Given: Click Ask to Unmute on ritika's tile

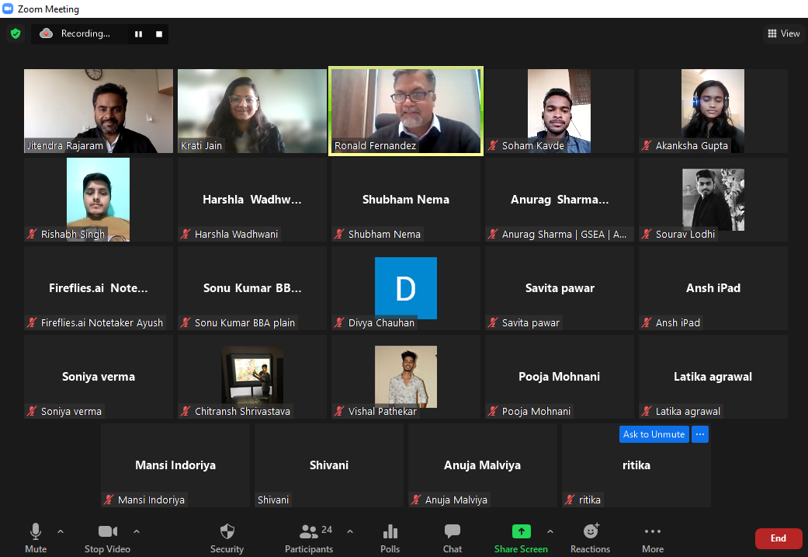Looking at the screenshot, I should [x=654, y=434].
